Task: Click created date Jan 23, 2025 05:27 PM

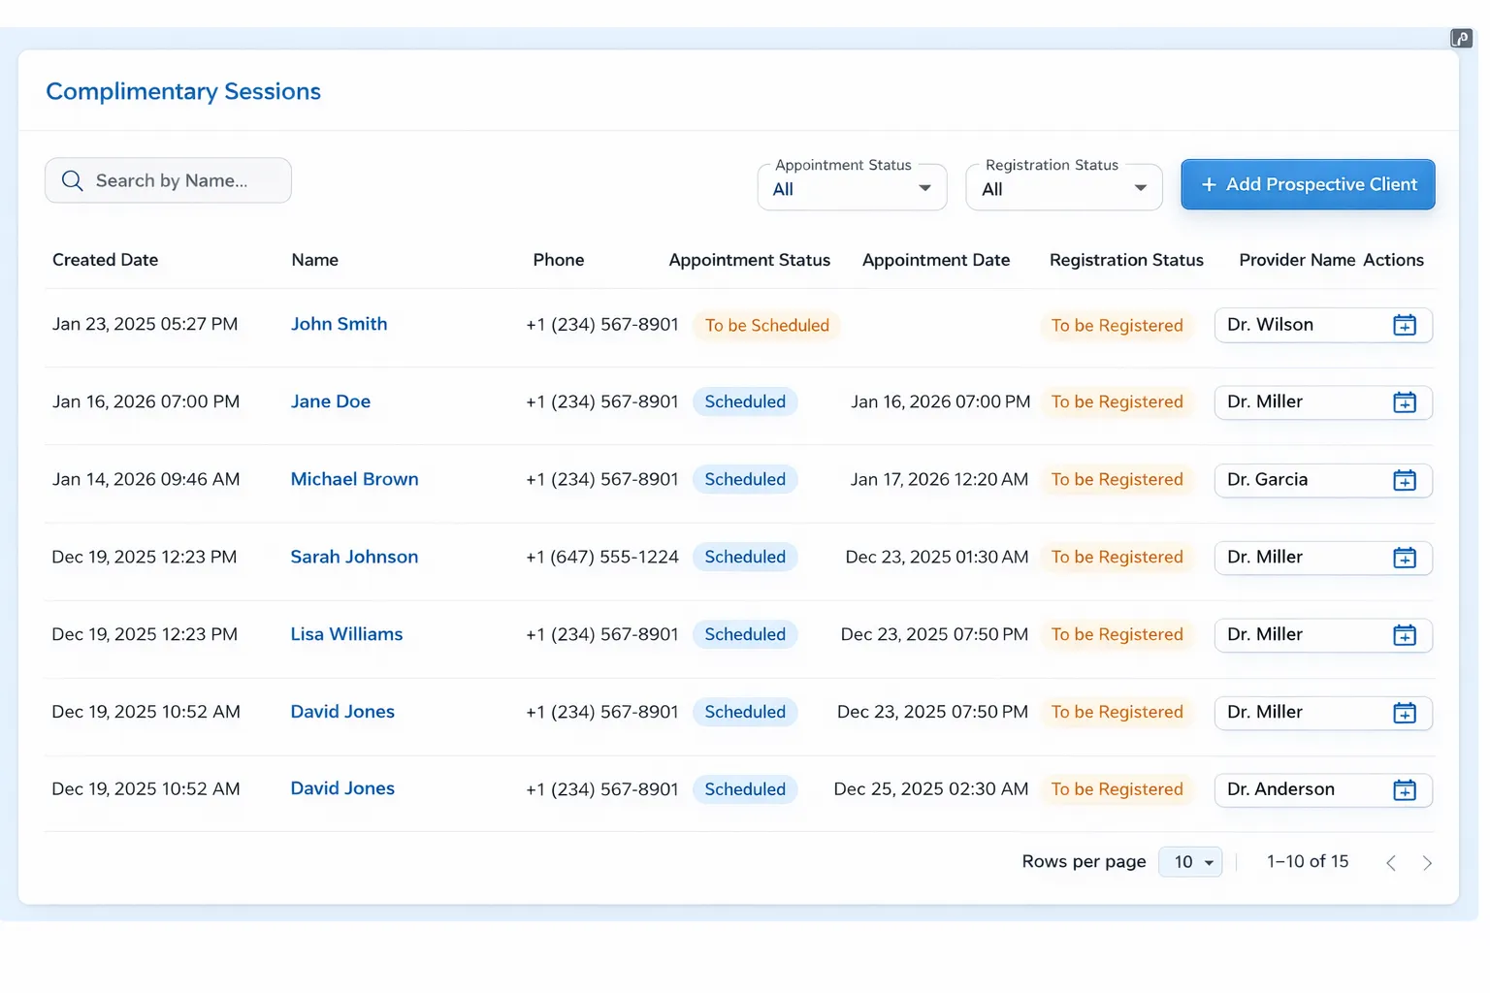Action: click(145, 324)
